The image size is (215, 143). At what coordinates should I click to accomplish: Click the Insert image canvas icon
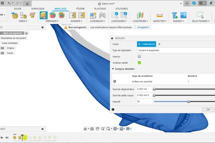183,15
